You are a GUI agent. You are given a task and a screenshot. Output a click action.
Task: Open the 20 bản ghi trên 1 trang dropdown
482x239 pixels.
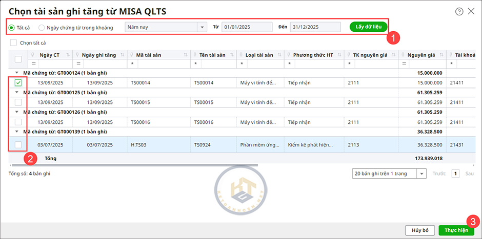(x=422, y=173)
